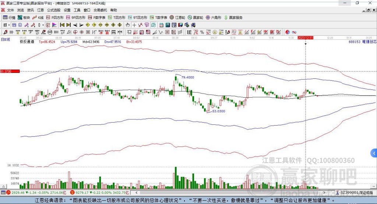Step chart left with black arrow

point(75,25)
